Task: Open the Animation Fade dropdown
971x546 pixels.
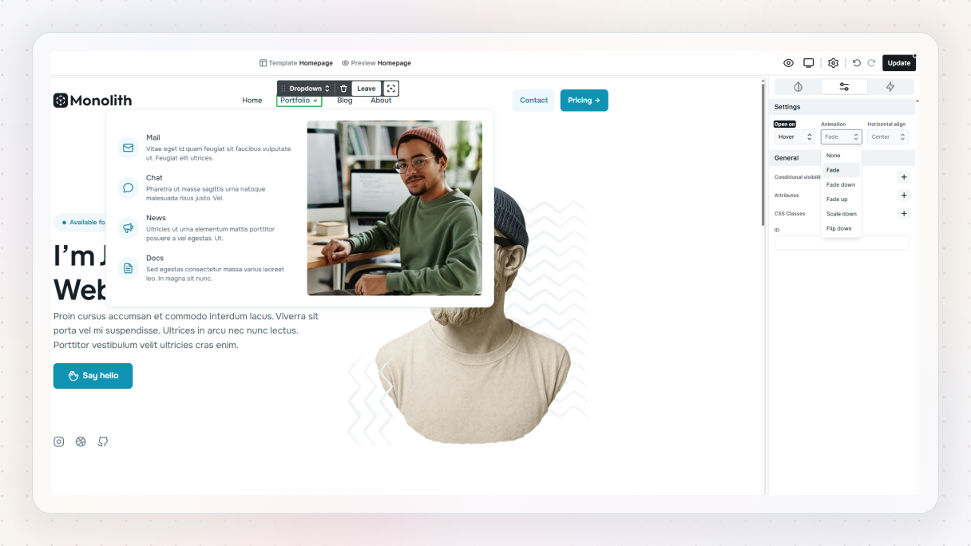Action: click(842, 136)
